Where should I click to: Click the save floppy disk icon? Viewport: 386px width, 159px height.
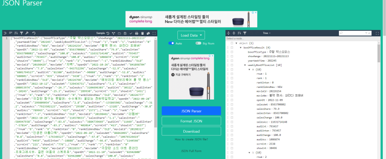pos(125,33)
